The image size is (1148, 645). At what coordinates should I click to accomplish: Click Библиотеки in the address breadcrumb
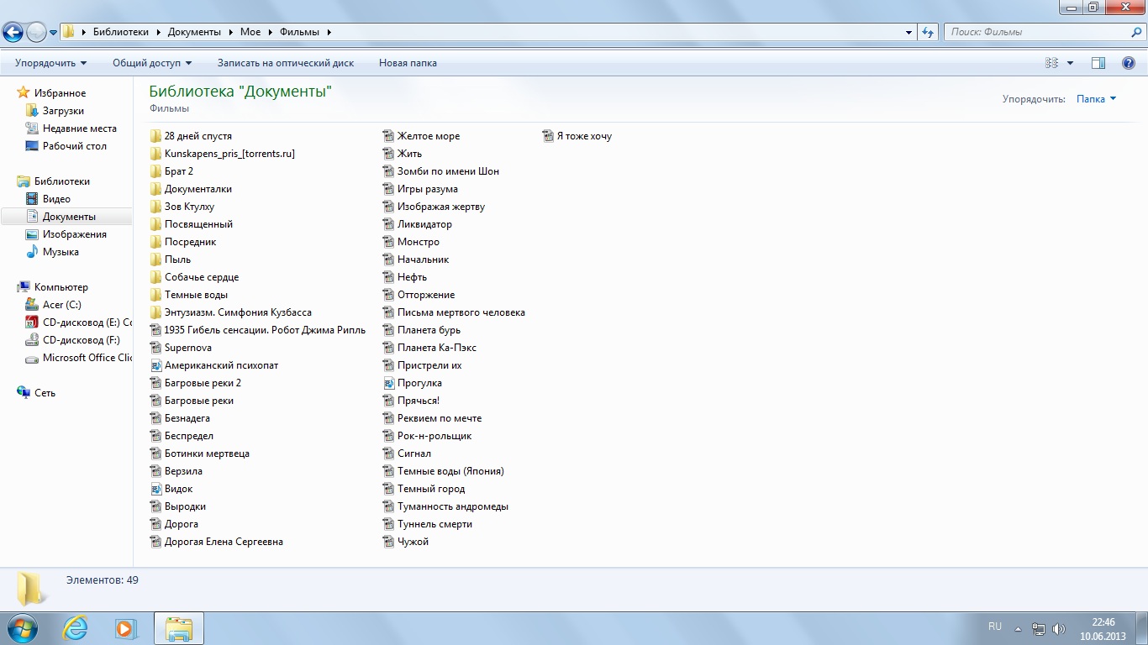coord(120,32)
